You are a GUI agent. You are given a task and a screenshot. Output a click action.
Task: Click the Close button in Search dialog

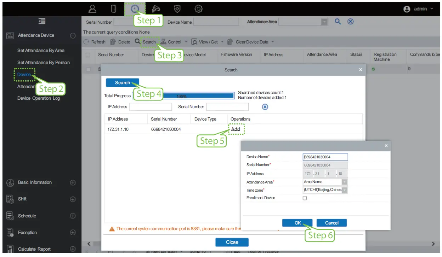pos(232,242)
